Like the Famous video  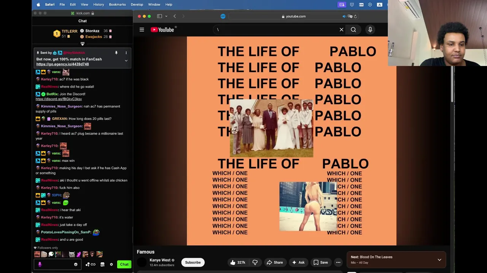(237, 262)
